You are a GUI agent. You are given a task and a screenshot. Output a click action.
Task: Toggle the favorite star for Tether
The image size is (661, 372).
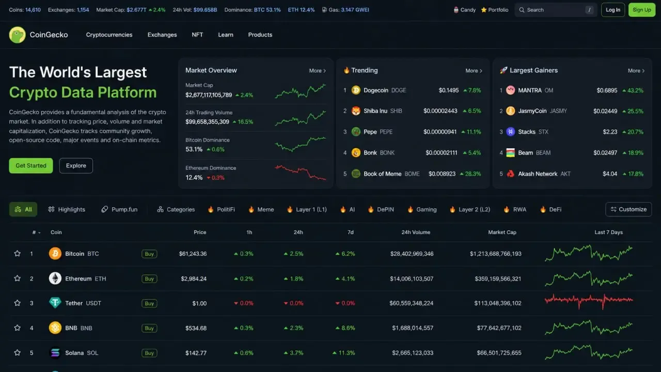tap(17, 303)
